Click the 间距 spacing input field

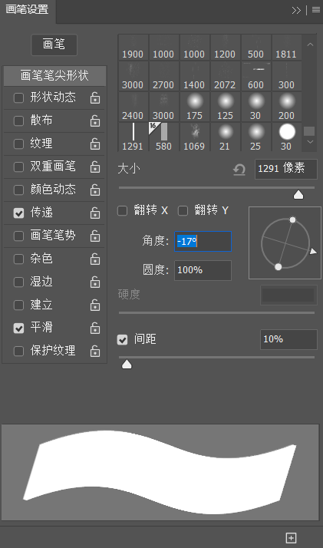tap(288, 339)
